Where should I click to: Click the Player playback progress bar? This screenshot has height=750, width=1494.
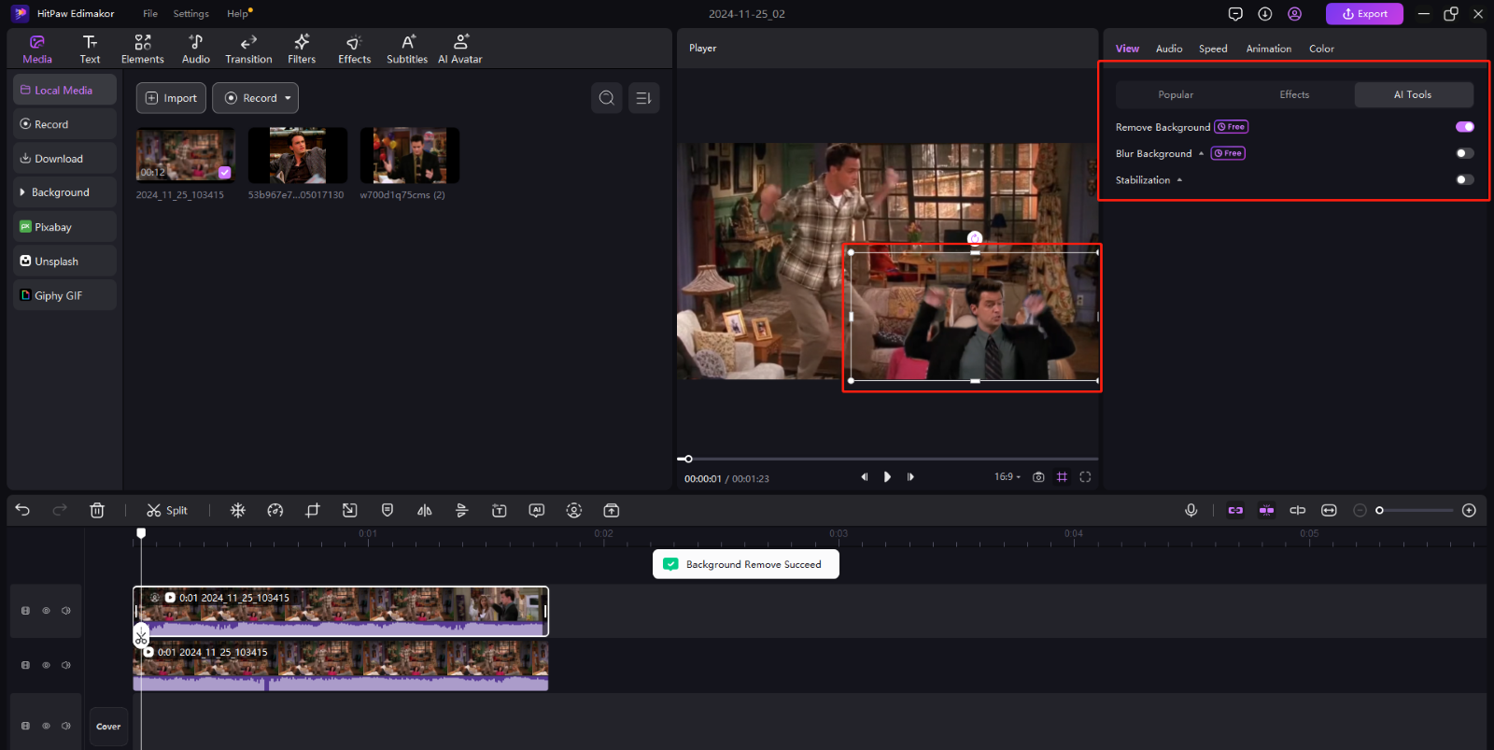(887, 459)
